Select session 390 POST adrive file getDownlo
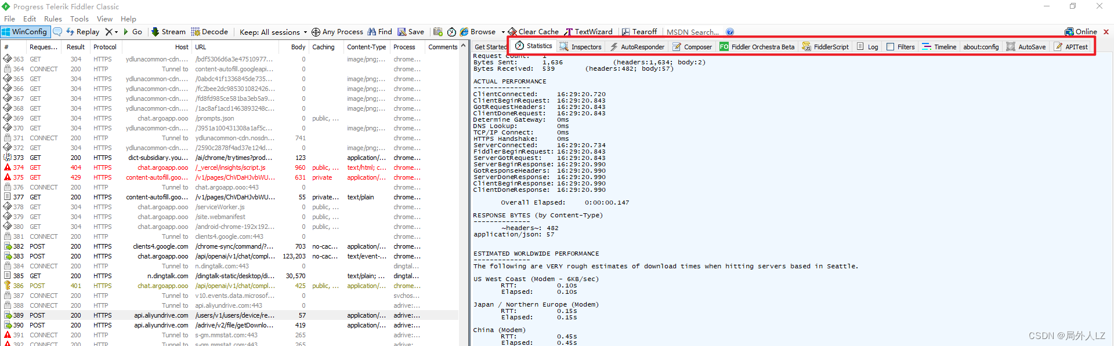 coord(230,325)
